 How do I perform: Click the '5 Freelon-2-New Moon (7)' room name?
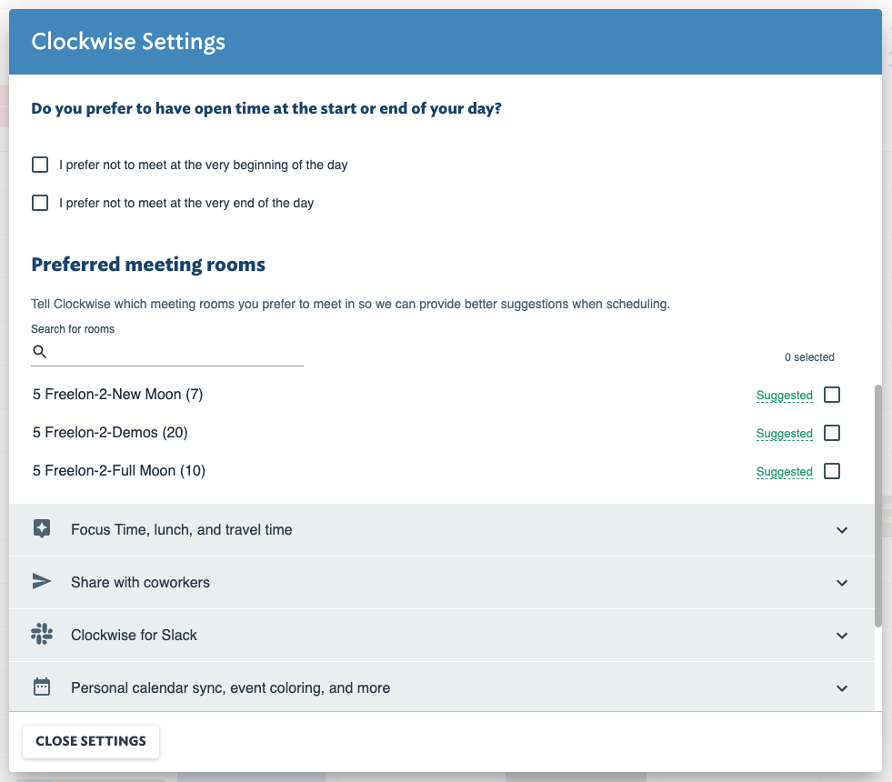point(118,394)
